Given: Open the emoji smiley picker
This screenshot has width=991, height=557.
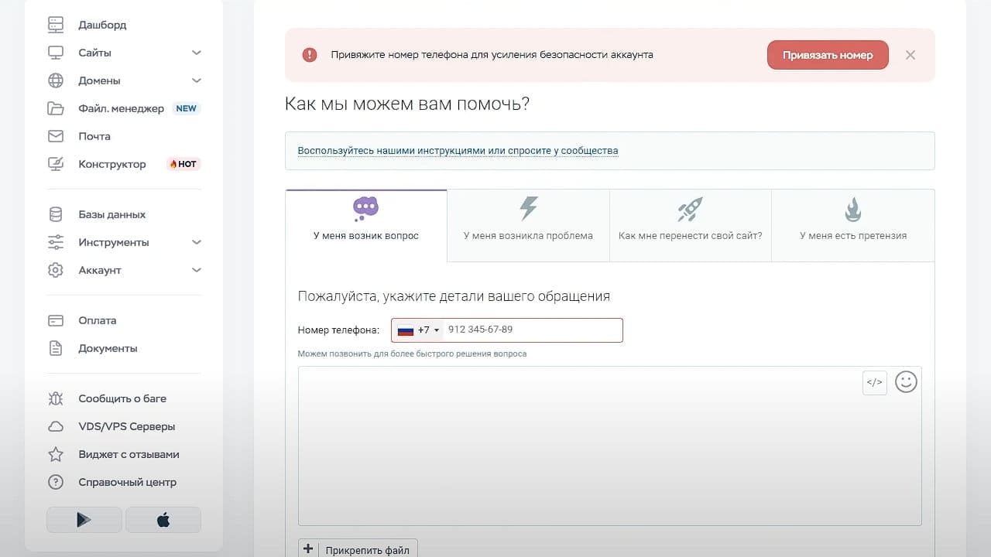Looking at the screenshot, I should pos(906,381).
